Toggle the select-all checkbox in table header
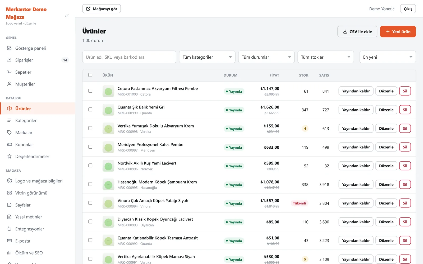 [90, 75]
